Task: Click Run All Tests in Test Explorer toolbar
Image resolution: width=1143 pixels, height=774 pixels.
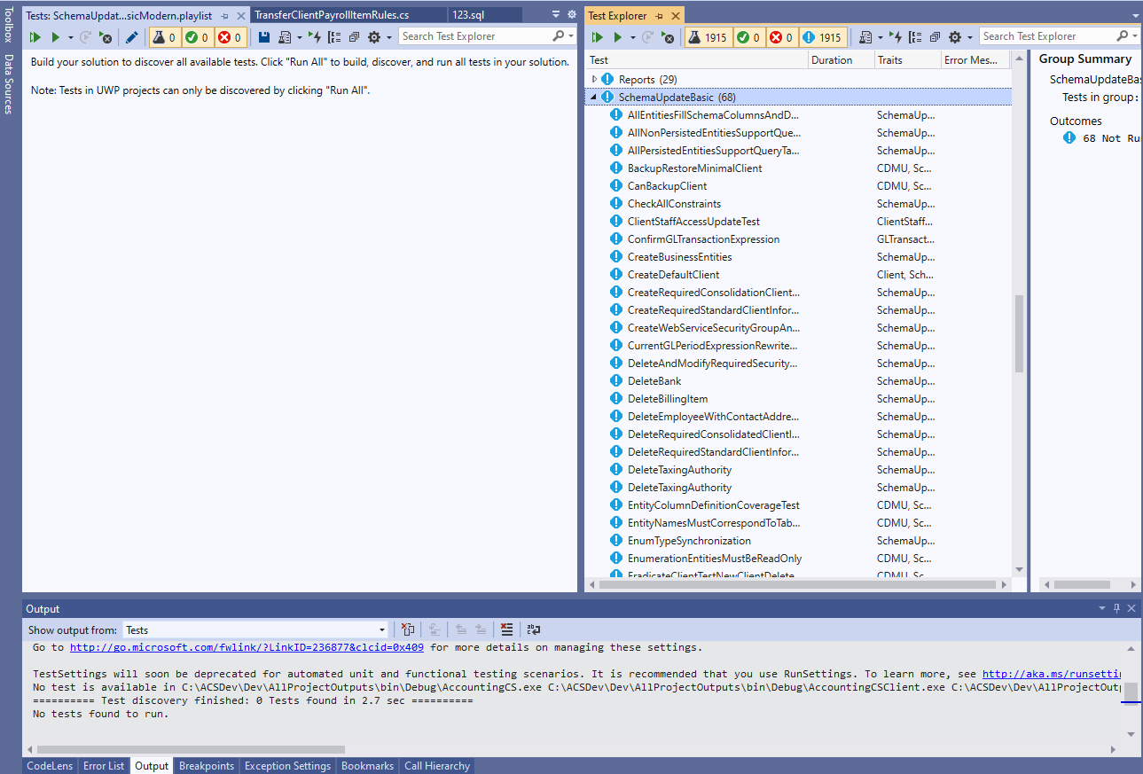Action: 598,37
